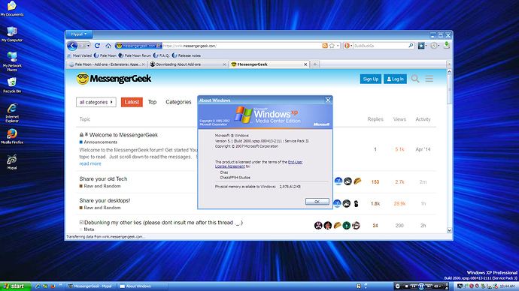Click OK in About Windows dialog
519x291 pixels.
coord(317,202)
